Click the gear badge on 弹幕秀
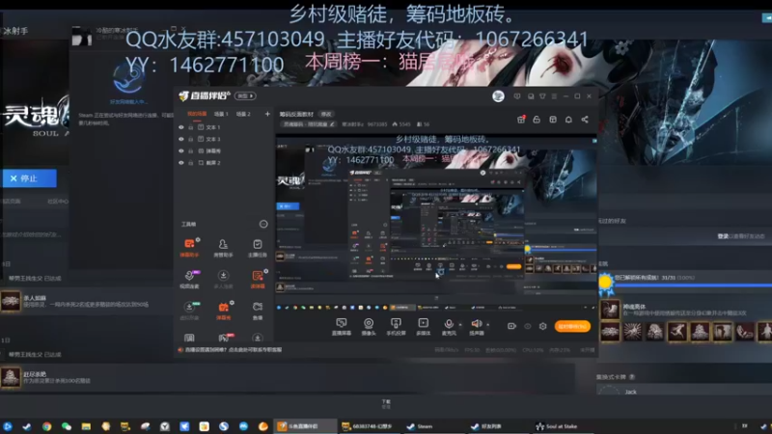Image resolution: width=772 pixels, height=434 pixels. pos(232,303)
